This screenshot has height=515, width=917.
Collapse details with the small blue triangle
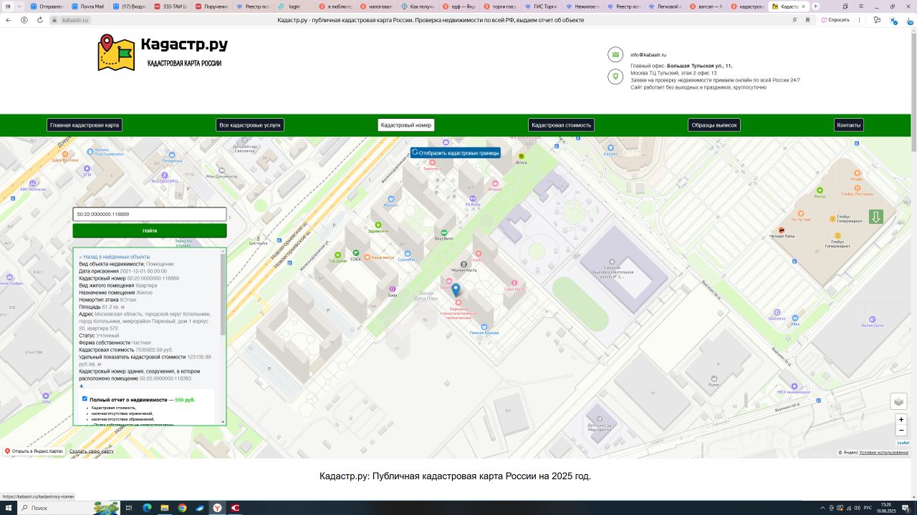coord(82,386)
